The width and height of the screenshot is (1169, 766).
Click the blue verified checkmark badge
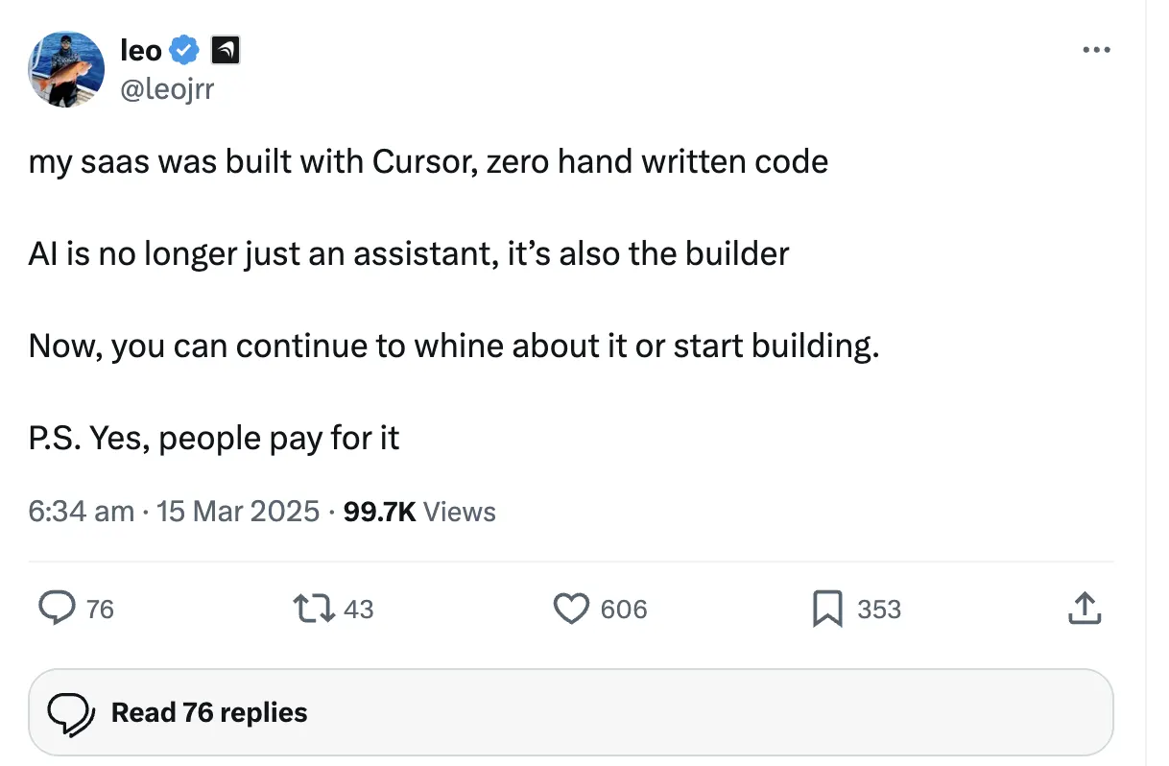pyautogui.click(x=184, y=50)
